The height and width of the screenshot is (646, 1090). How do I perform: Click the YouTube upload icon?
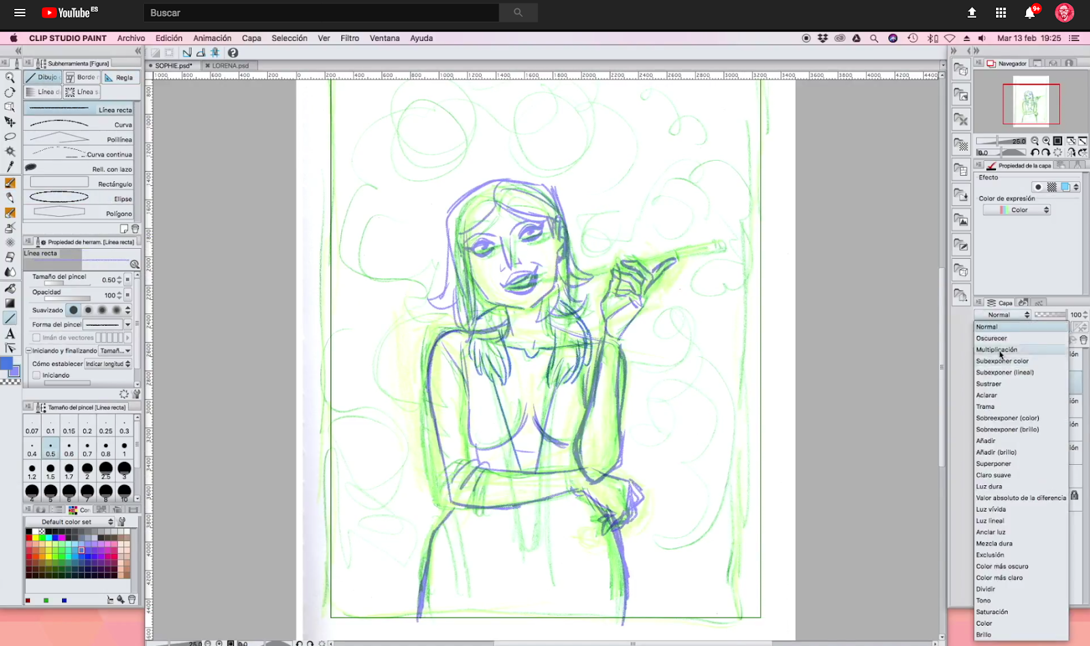click(x=972, y=12)
